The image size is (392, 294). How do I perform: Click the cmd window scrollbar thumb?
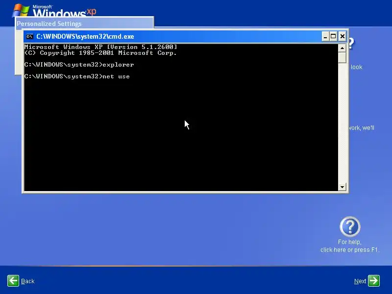(342, 57)
